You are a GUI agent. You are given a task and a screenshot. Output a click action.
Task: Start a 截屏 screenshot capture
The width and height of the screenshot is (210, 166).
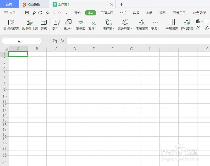92,25
